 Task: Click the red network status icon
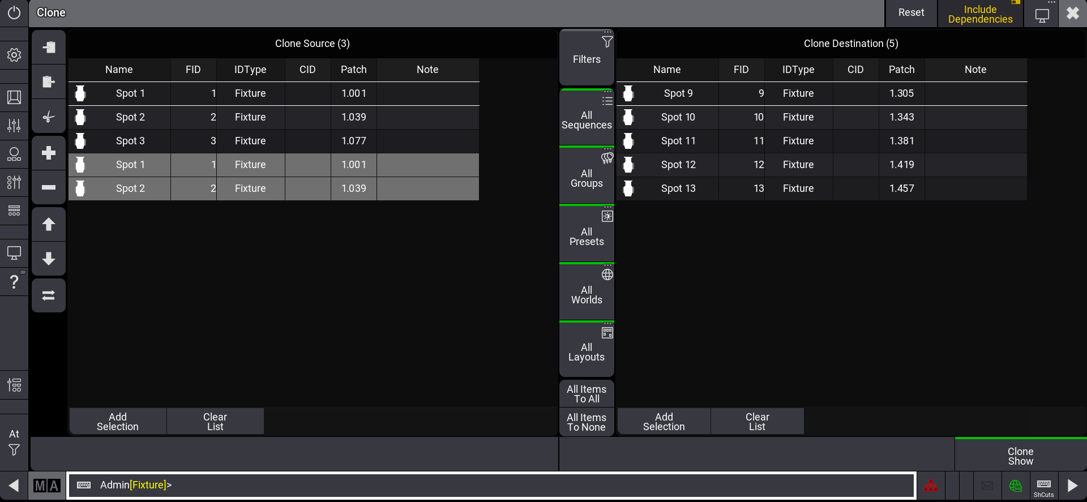(x=930, y=486)
